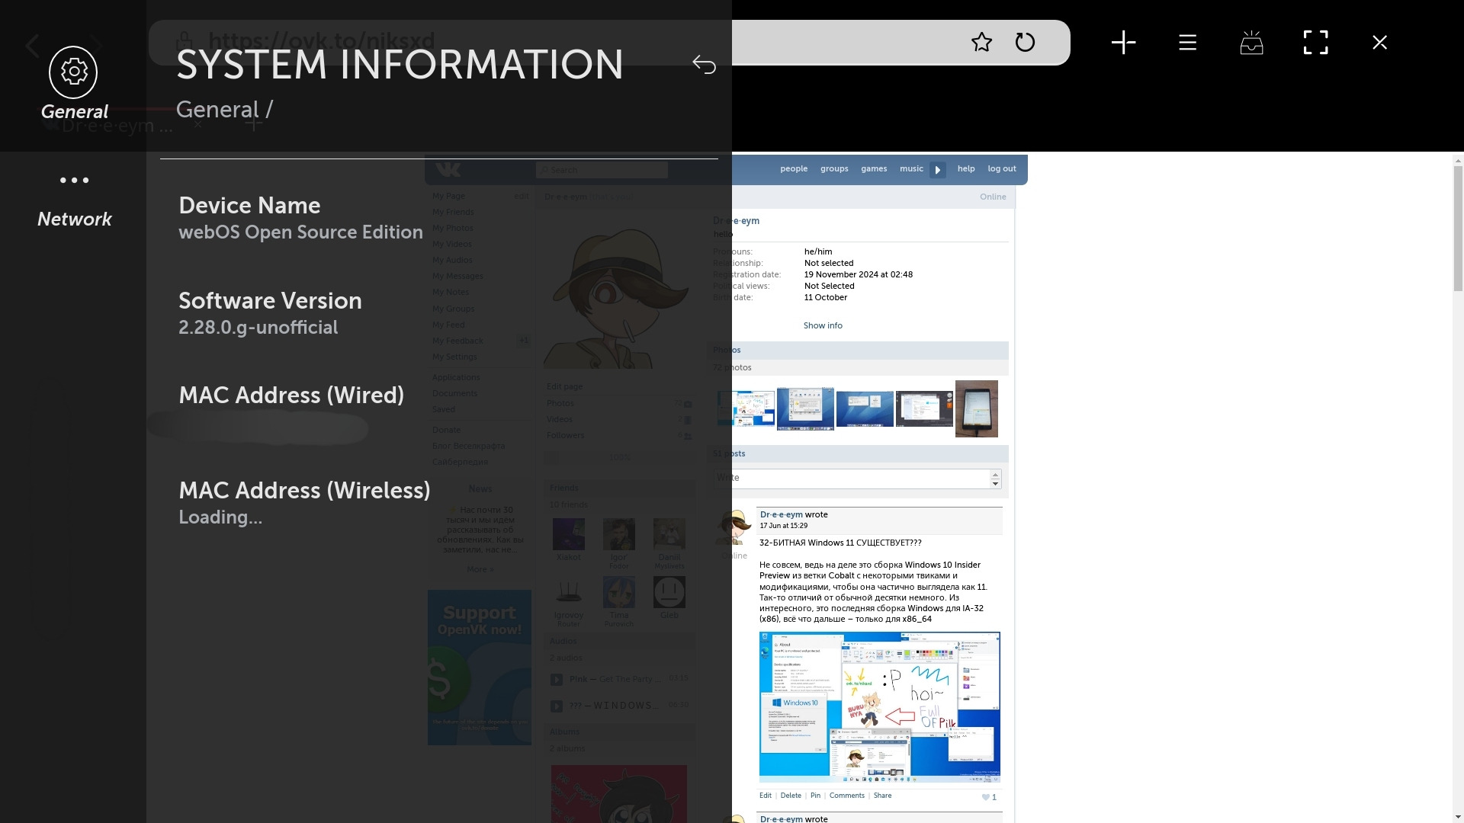Play music via header play button
The width and height of the screenshot is (1464, 823).
(x=938, y=170)
